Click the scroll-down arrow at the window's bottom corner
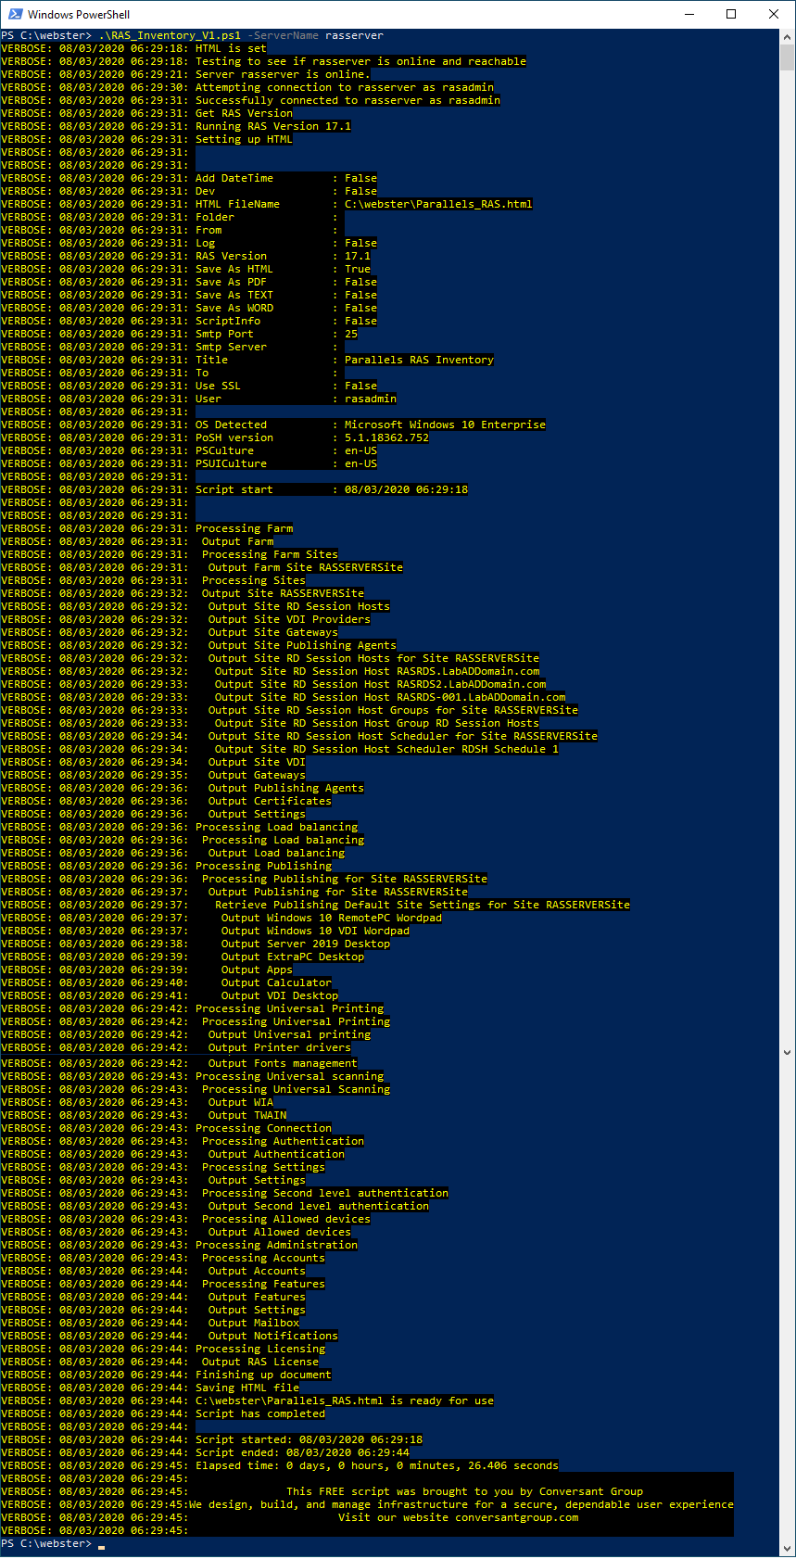 [x=788, y=1549]
